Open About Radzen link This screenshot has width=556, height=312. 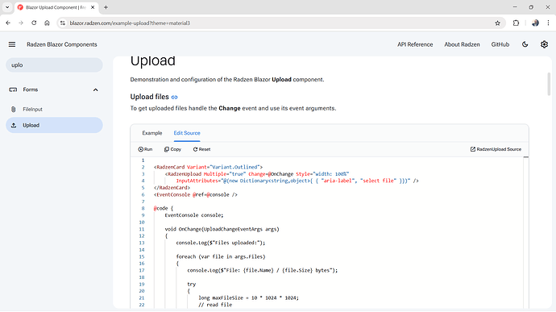tap(462, 44)
